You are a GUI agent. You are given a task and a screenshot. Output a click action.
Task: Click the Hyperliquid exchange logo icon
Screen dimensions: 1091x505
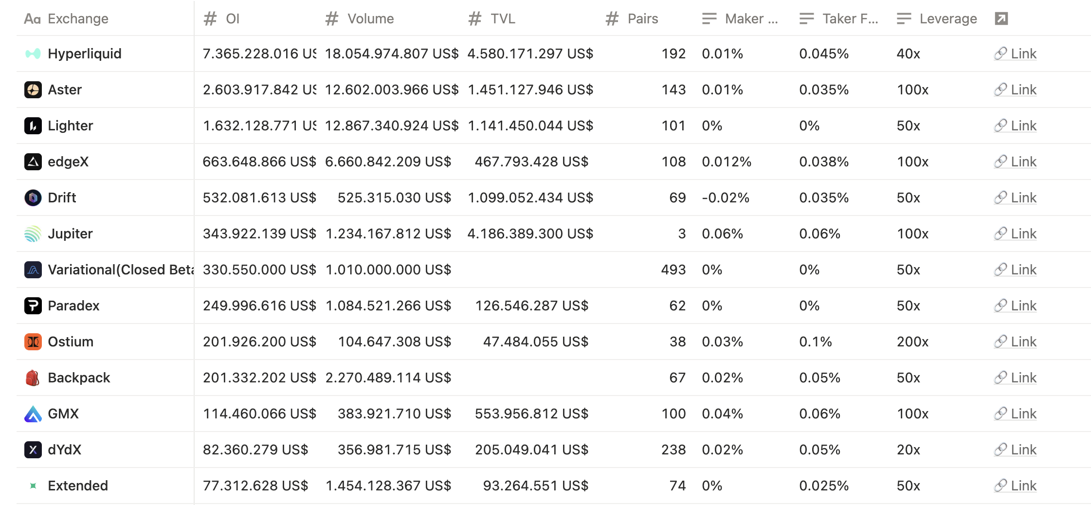point(33,54)
